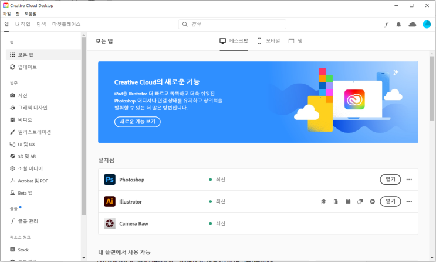The width and height of the screenshot is (436, 262).
Task: Open the 파일 menu
Action: pyautogui.click(x=6, y=13)
